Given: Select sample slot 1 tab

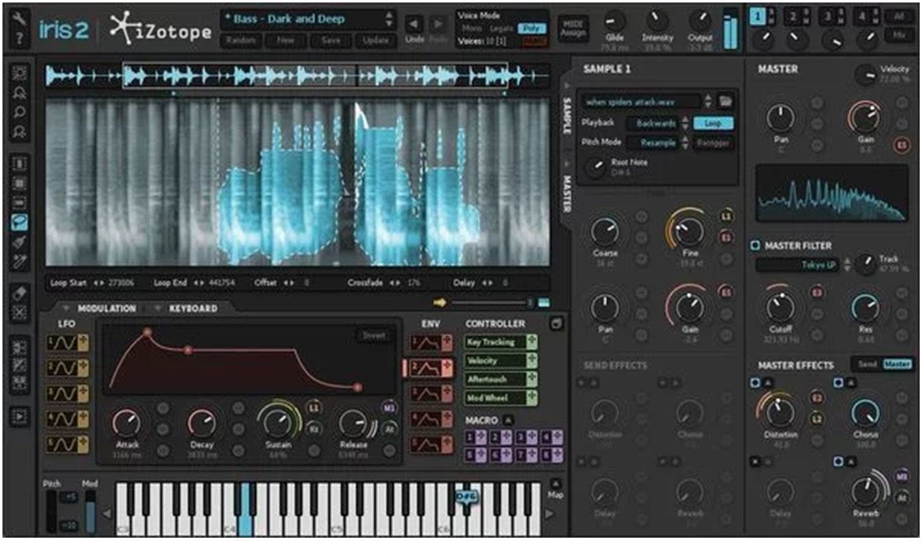Looking at the screenshot, I should (x=756, y=17).
